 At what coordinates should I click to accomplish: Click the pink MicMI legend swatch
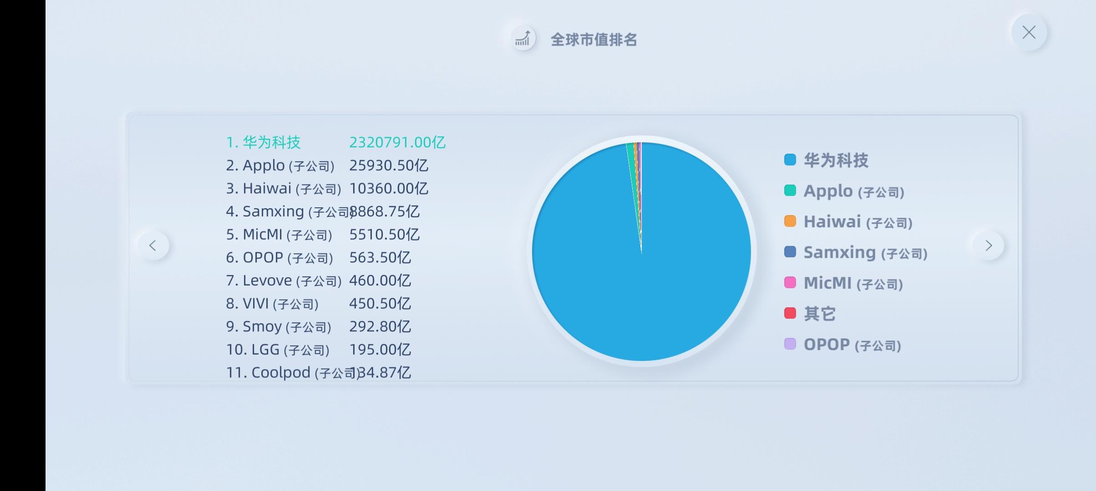pos(790,283)
